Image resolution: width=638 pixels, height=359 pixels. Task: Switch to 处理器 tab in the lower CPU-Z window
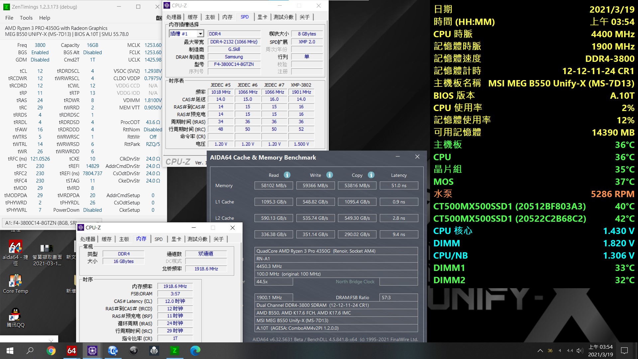[88, 239]
